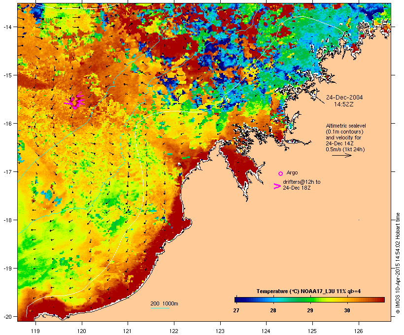Click the drifters@12h legend text
This screenshot has height=335, width=404.
tap(302, 185)
